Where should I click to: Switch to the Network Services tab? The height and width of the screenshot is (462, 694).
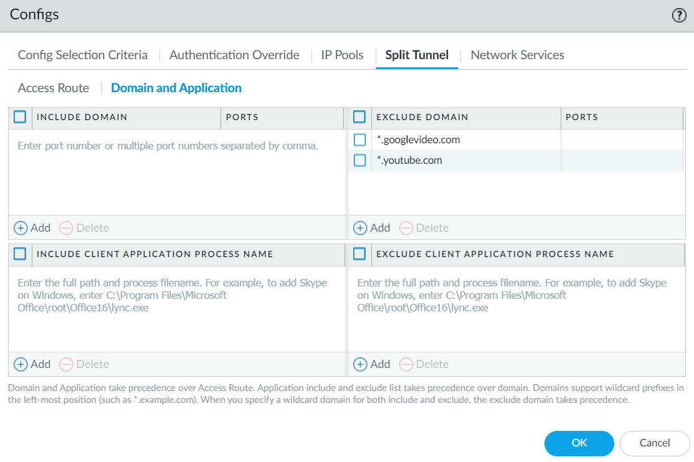(x=517, y=55)
